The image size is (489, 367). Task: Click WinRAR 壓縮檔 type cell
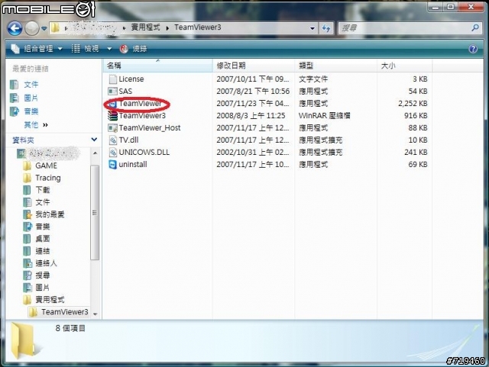pos(324,115)
